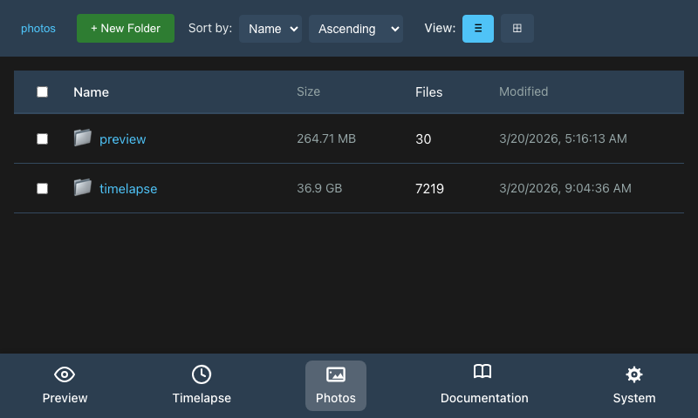698x418 pixels.
Task: Click the + New Folder button
Action: pos(126,29)
